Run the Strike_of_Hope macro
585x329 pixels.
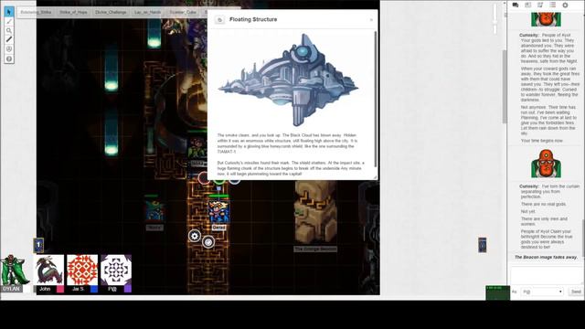73,12
